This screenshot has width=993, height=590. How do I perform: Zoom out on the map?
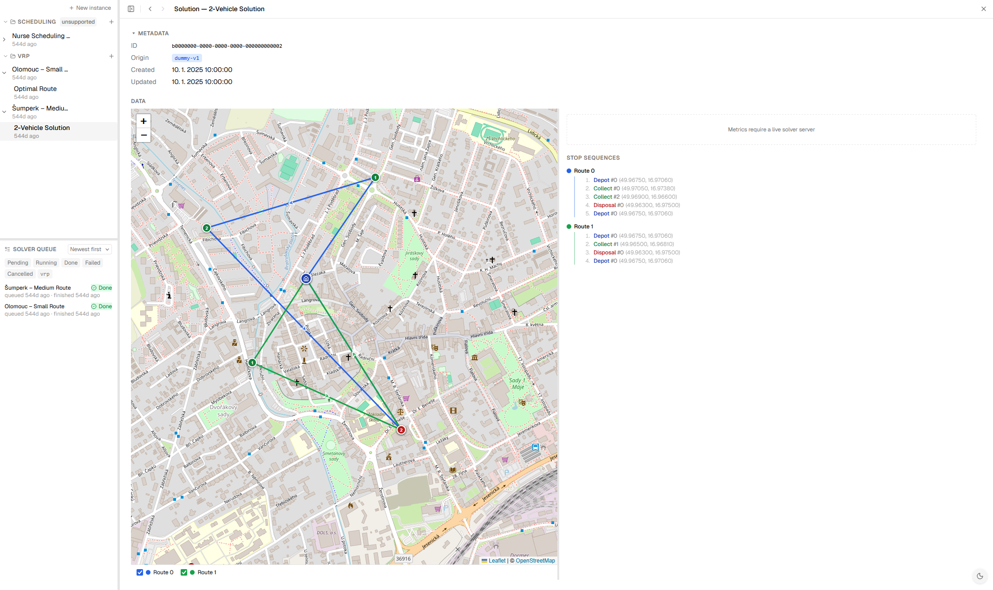coord(144,135)
